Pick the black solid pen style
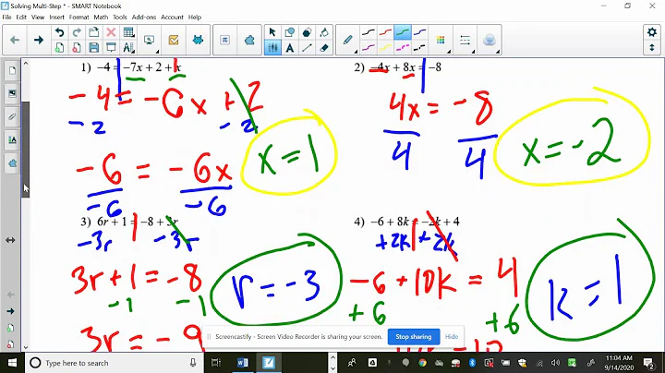The image size is (665, 373). click(x=369, y=32)
